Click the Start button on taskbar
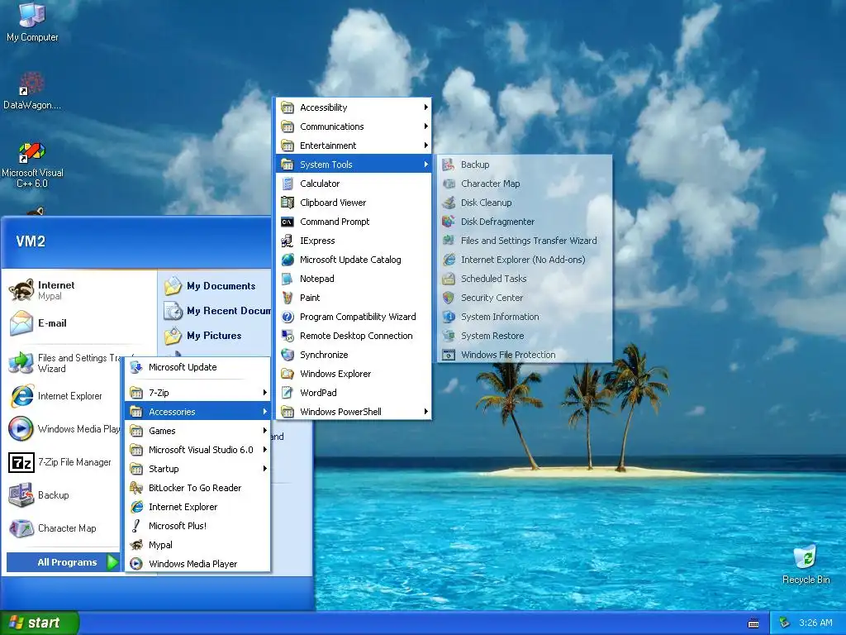This screenshot has height=635, width=846. (x=39, y=623)
